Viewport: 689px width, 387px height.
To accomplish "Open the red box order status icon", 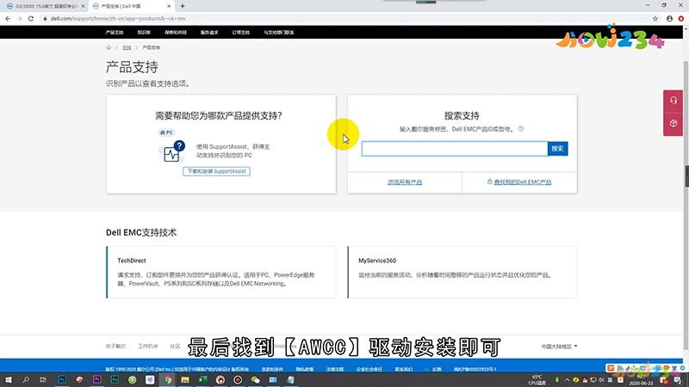I will tap(673, 124).
